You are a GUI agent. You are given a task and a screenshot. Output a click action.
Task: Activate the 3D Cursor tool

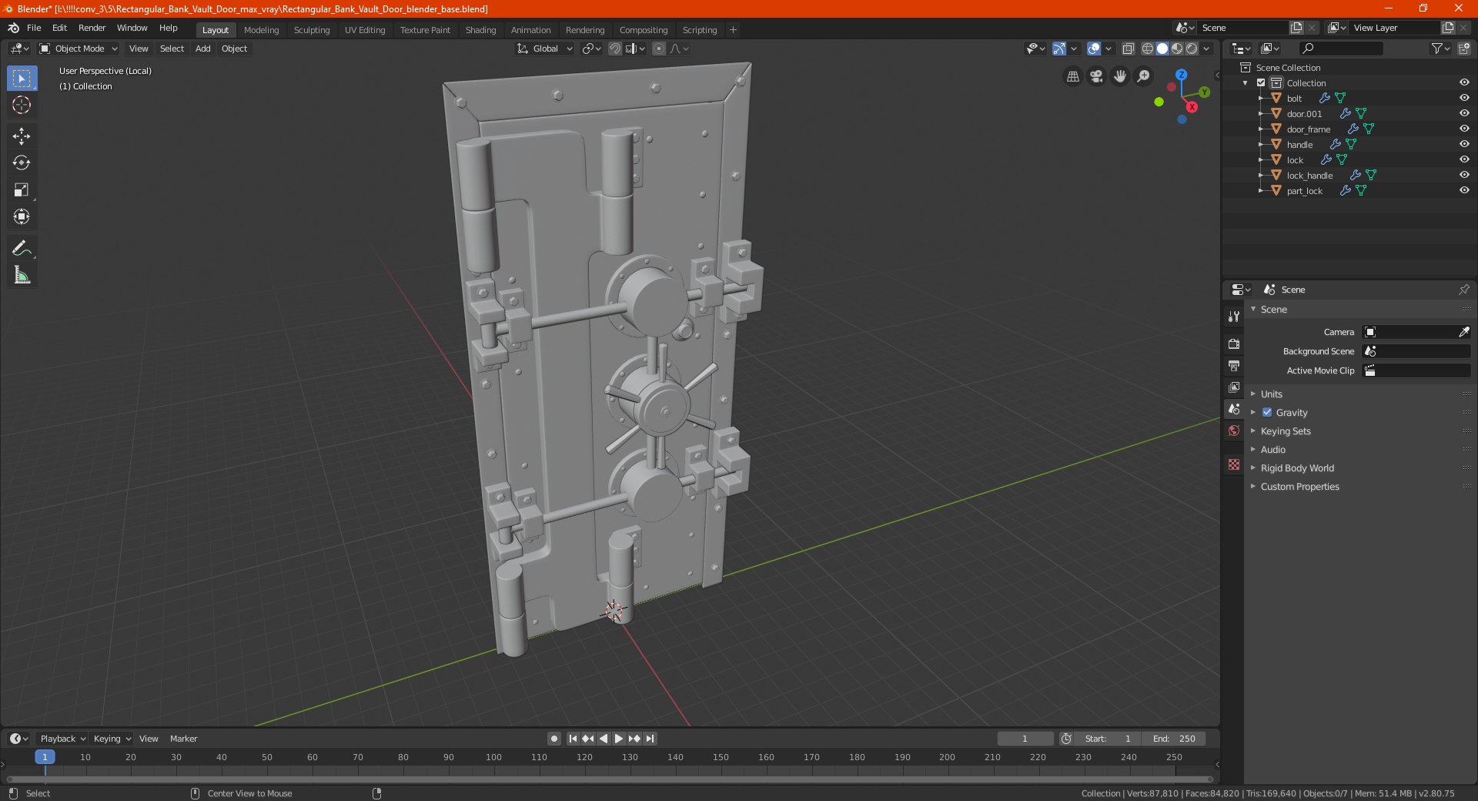[x=22, y=106]
